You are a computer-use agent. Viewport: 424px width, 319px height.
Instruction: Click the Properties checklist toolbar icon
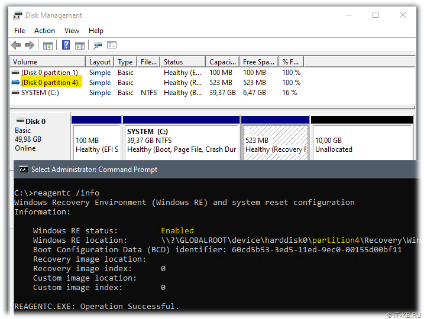click(112, 45)
